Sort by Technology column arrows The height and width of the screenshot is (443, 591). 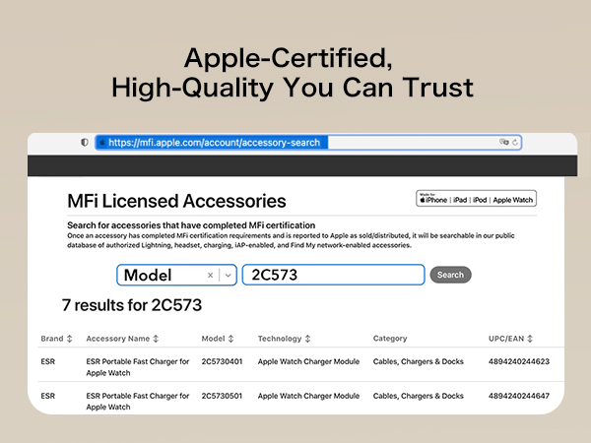(307, 339)
